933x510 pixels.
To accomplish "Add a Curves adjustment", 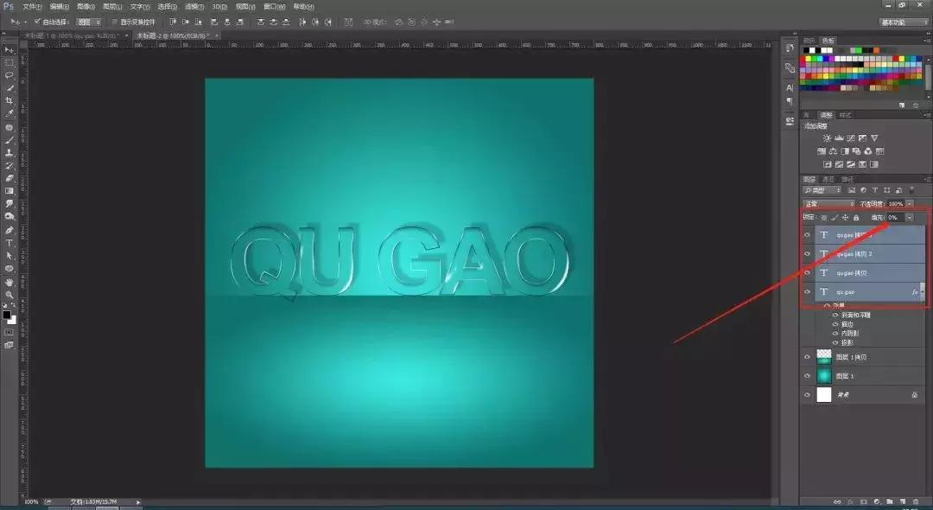I will click(850, 138).
